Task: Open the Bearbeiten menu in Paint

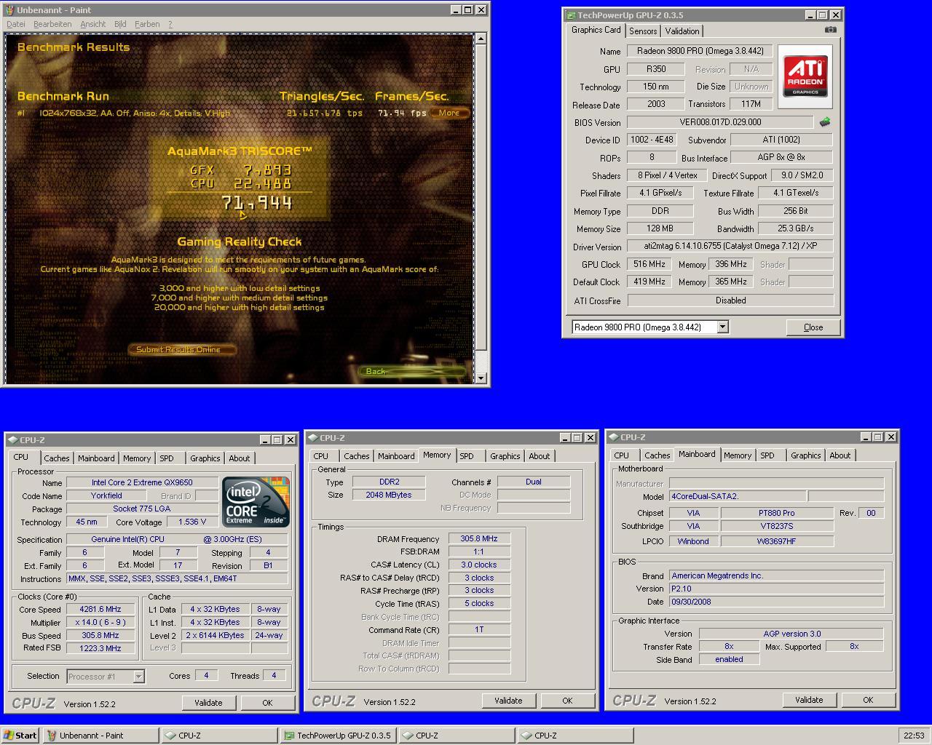Action: 52,24
